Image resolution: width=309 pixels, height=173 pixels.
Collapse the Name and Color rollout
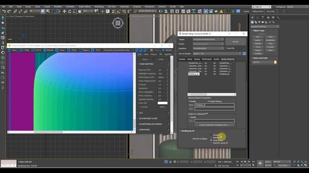(x=260, y=58)
